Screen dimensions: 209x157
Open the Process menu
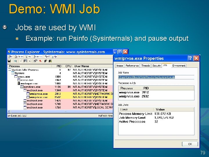coord(38,57)
